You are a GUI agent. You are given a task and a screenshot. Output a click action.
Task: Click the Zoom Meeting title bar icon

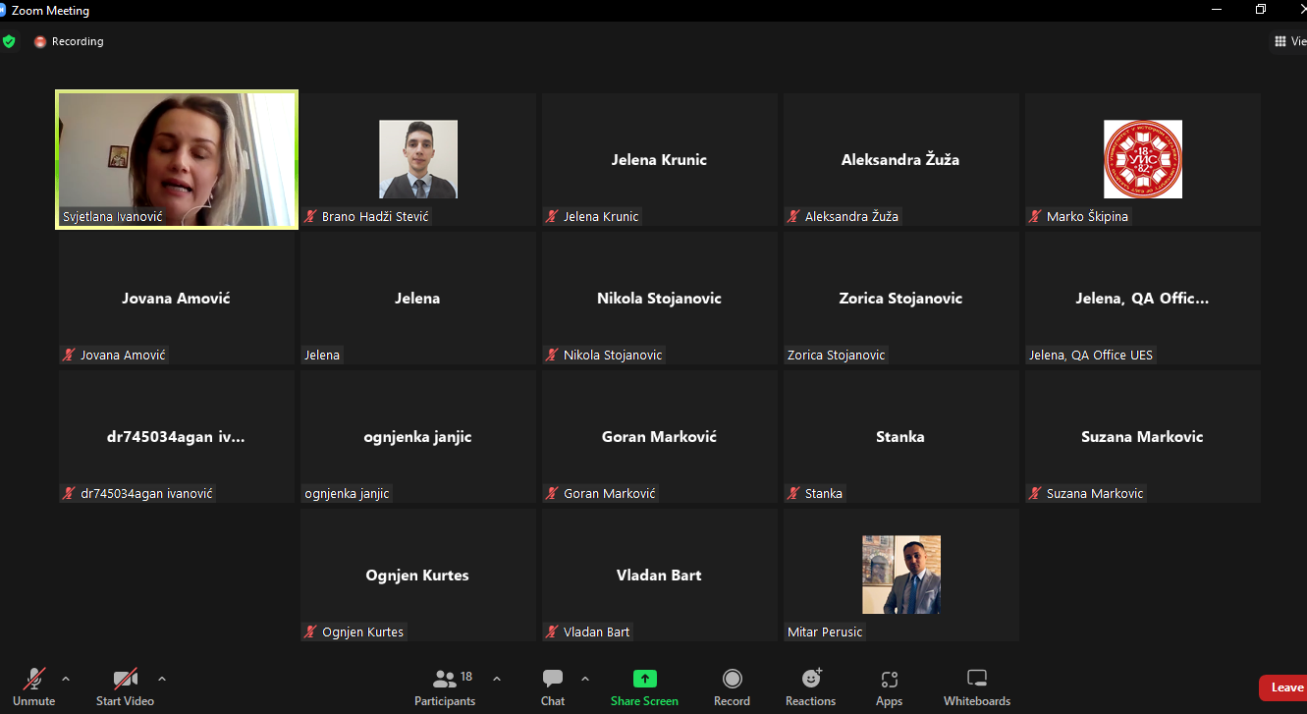pos(3,10)
